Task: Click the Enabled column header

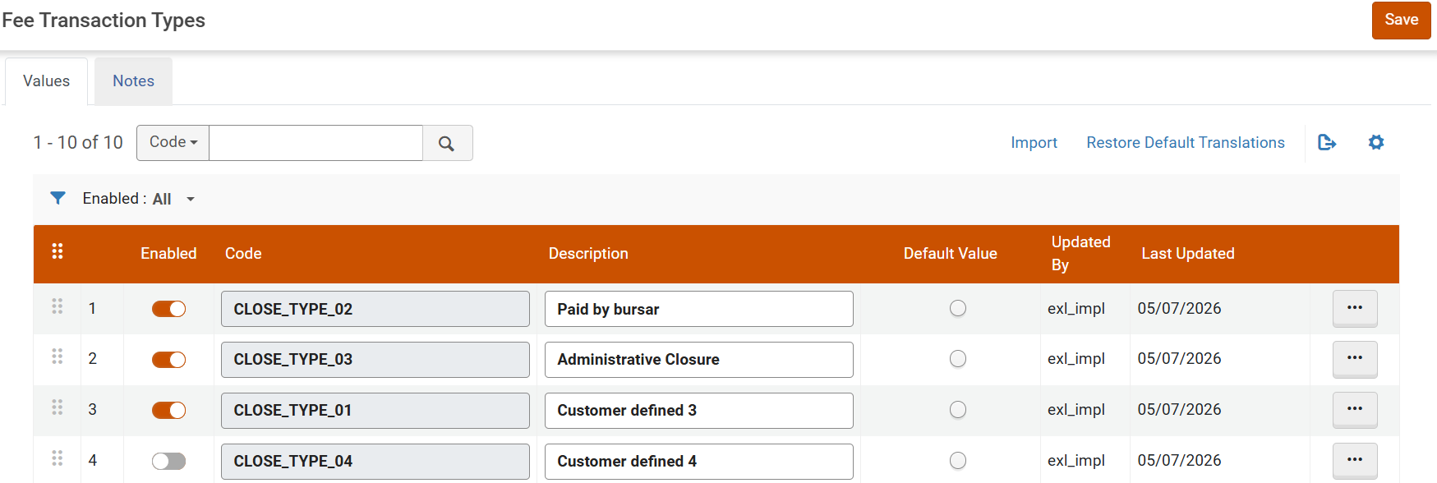Action: [x=168, y=254]
